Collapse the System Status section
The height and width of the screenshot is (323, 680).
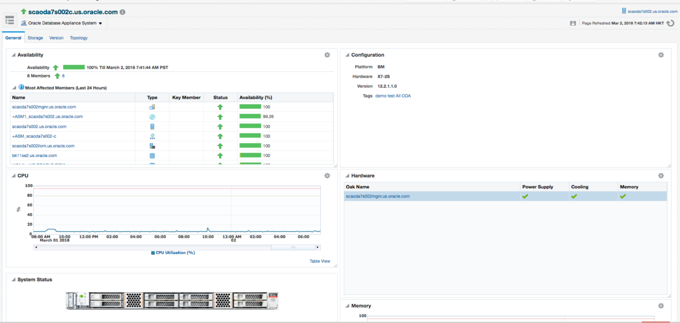(x=14, y=280)
